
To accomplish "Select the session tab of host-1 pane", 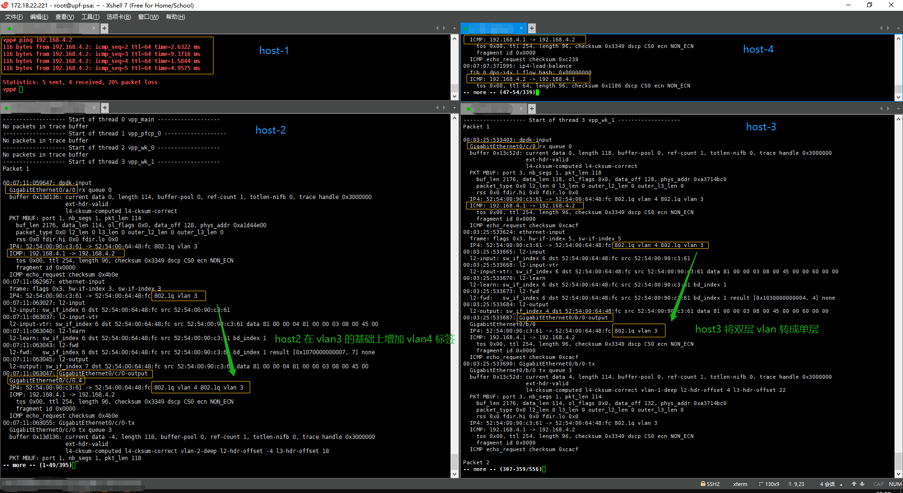I will 50,28.
